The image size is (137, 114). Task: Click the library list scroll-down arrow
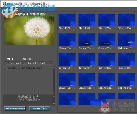point(54,92)
